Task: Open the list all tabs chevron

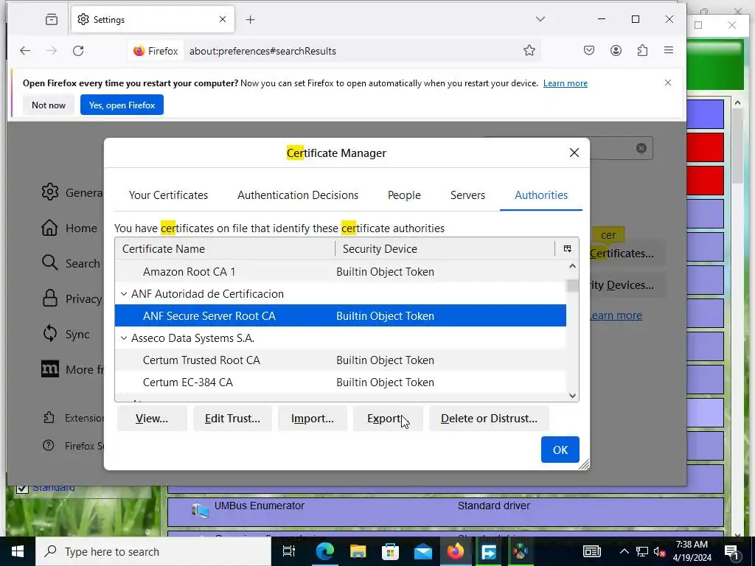Action: (540, 19)
